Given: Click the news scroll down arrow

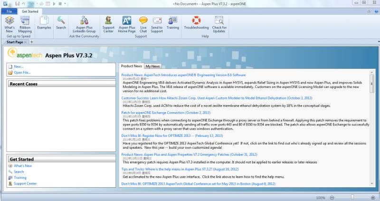Looking at the screenshot, I should click(x=372, y=184).
